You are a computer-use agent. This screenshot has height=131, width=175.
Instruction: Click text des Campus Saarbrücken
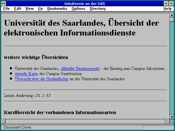tap(60, 74)
